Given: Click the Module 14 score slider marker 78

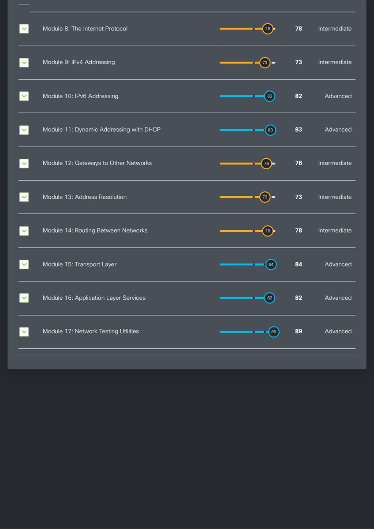Looking at the screenshot, I should tap(268, 231).
